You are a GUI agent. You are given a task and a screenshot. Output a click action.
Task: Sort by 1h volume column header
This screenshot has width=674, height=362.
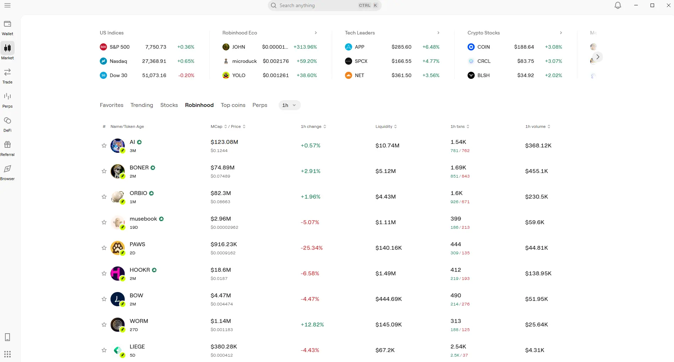point(538,126)
